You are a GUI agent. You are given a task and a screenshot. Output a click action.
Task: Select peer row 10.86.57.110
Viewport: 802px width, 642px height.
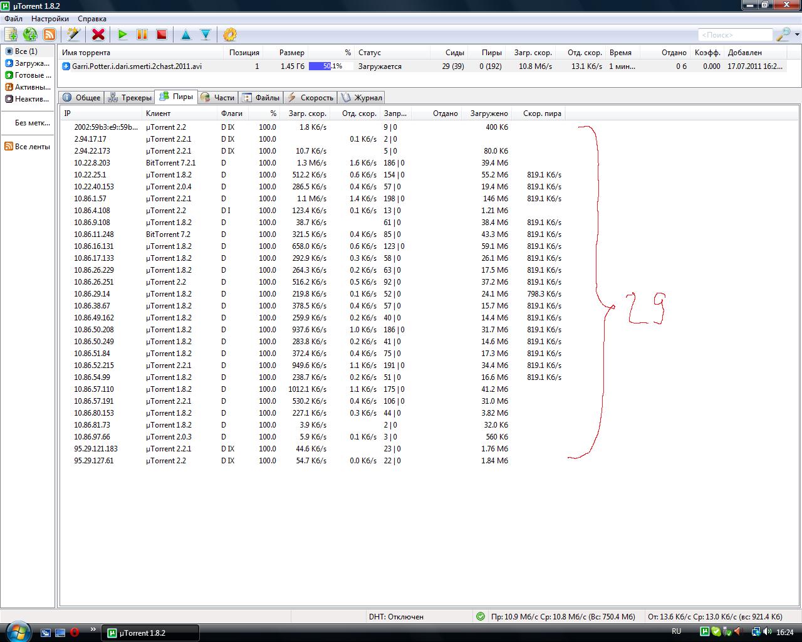tap(313, 389)
